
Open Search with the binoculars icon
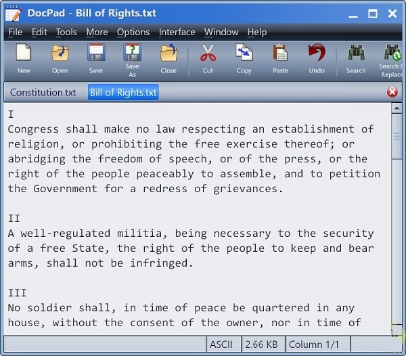pyautogui.click(x=356, y=57)
